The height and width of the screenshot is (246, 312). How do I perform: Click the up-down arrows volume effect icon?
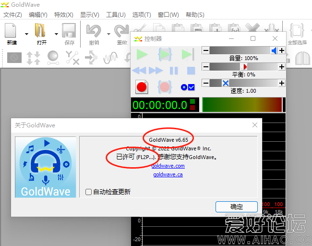coord(34,58)
